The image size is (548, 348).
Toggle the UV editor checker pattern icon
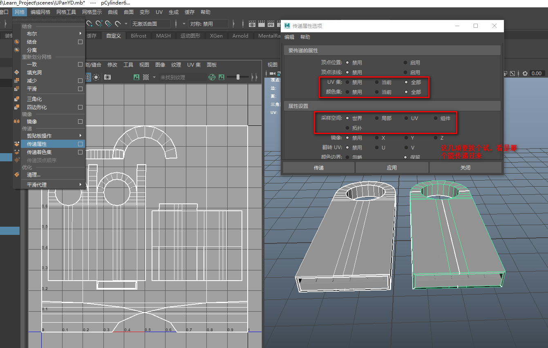coord(145,77)
